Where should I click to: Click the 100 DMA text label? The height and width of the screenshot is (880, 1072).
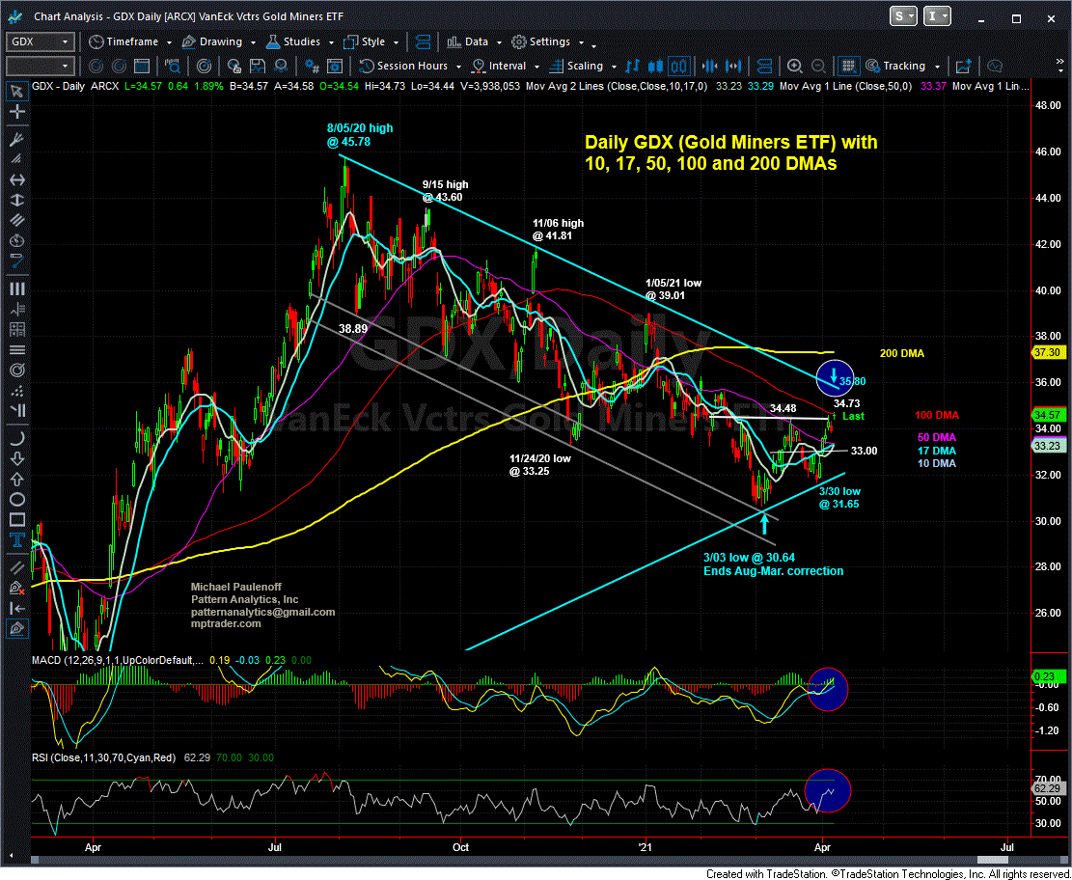click(x=936, y=416)
